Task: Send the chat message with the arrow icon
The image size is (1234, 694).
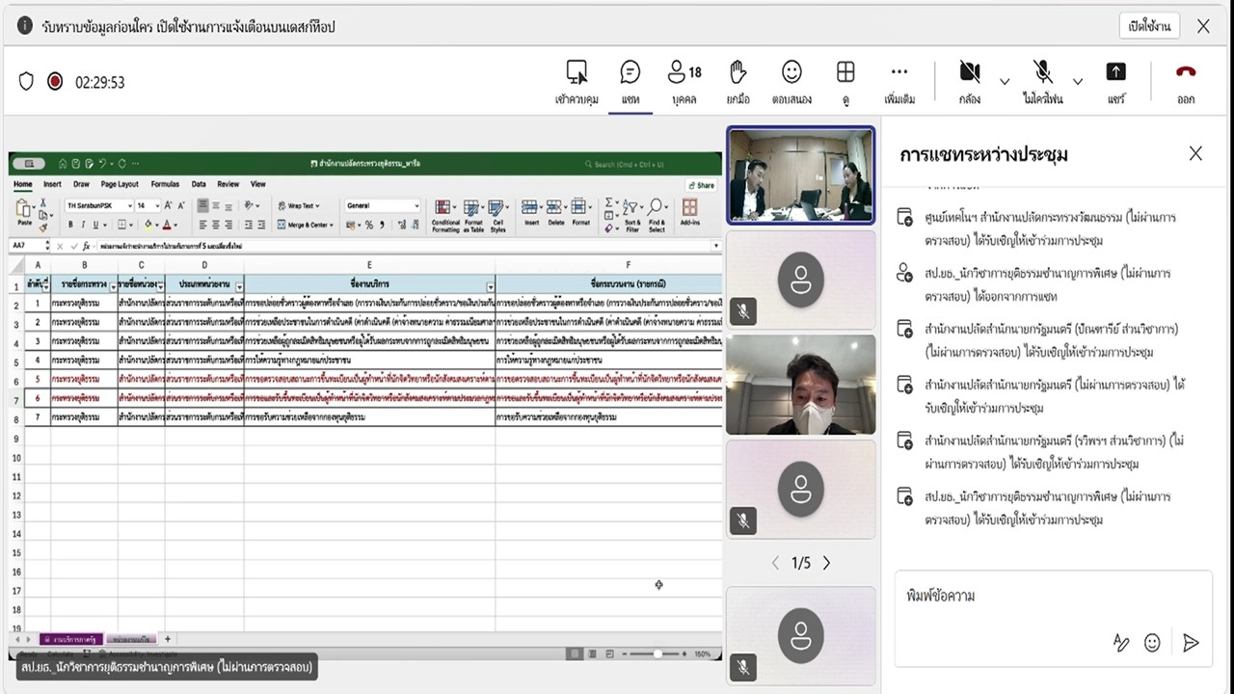Action: 1191,643
